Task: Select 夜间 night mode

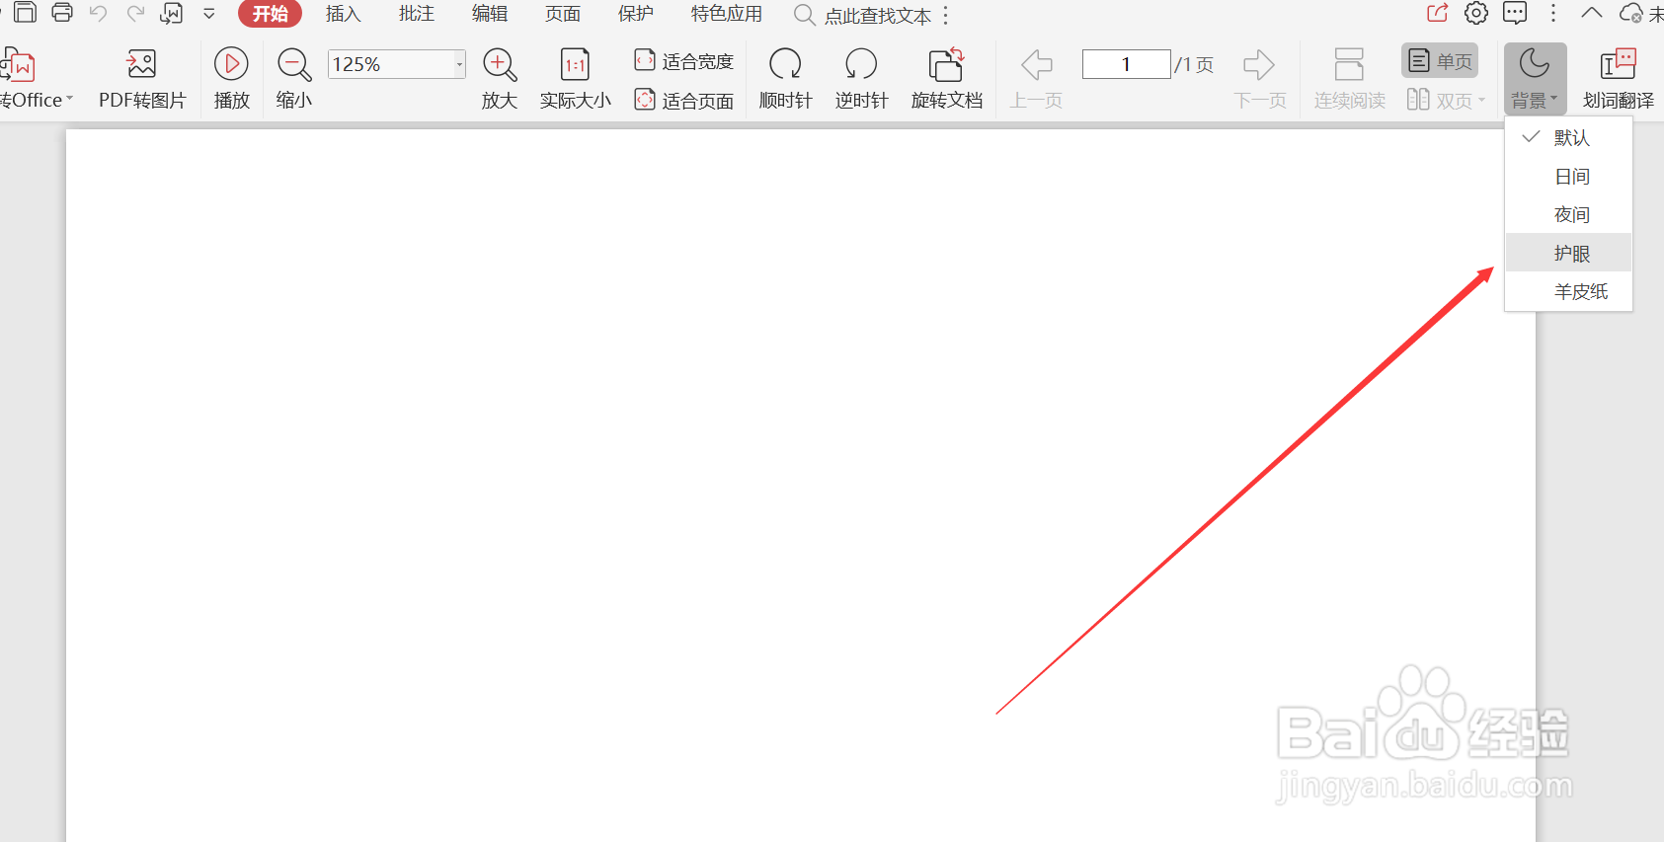Action: pos(1568,215)
